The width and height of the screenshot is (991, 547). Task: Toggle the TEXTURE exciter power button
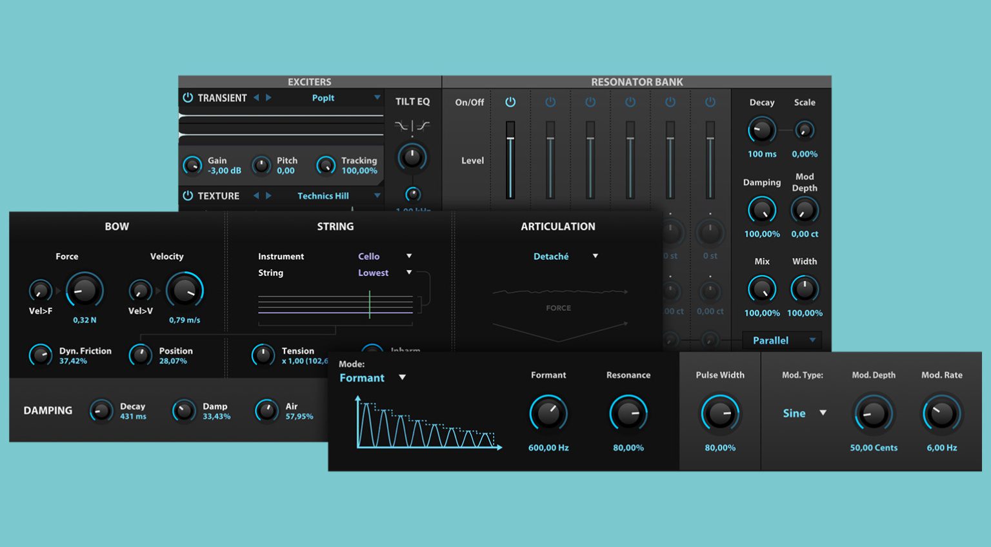click(187, 195)
